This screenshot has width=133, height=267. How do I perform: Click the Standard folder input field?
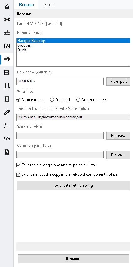pyautogui.click(x=60, y=135)
